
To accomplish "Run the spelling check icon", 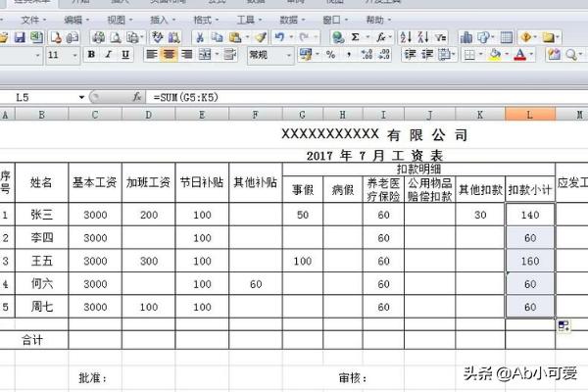I will point(157,37).
